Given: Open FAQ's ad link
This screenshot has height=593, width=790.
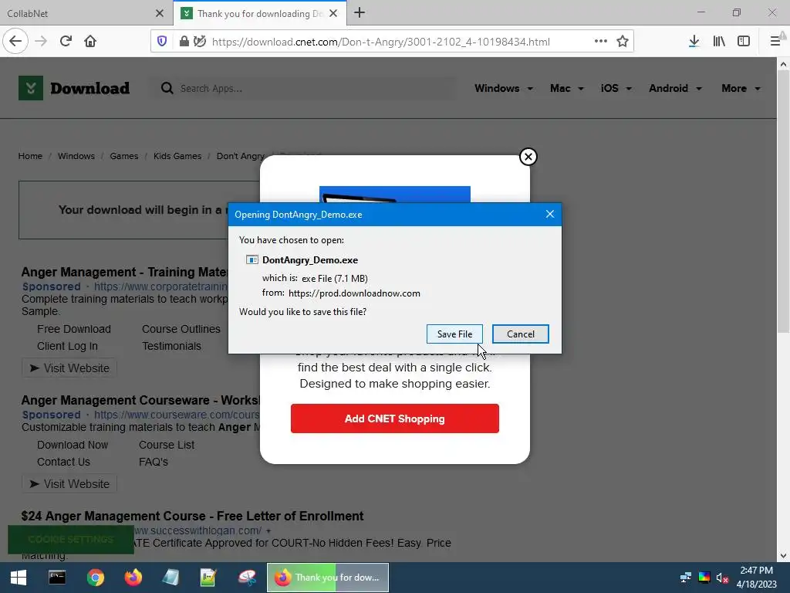Looking at the screenshot, I should [154, 462].
